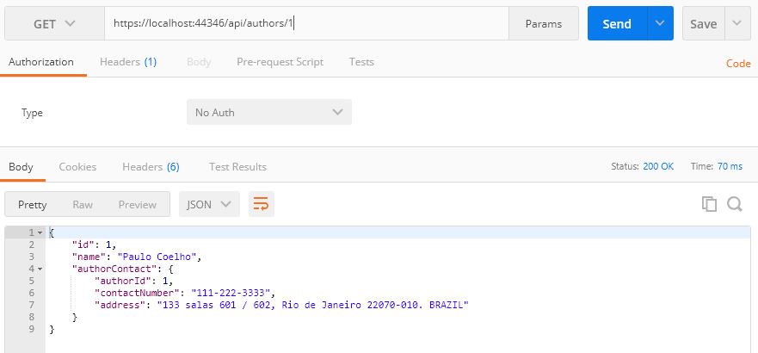The height and width of the screenshot is (353, 758).
Task: Send the request with the Send button
Action: coord(617,23)
